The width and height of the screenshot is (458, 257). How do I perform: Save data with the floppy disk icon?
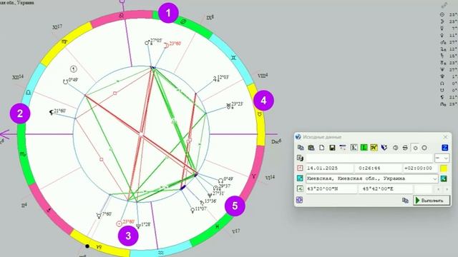point(332,148)
